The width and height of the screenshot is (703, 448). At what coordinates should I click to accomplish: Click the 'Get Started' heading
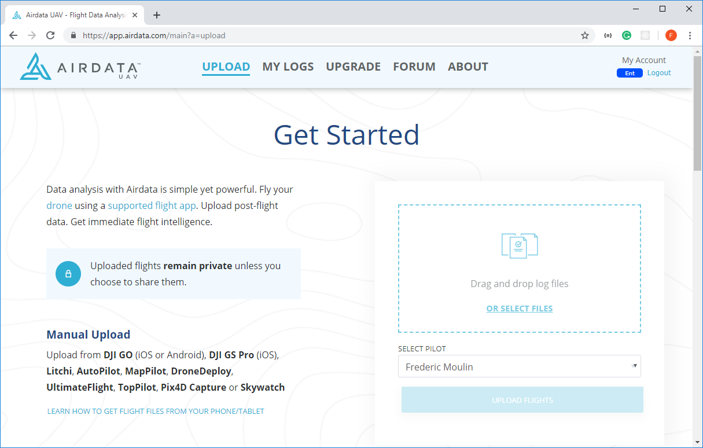tap(347, 135)
